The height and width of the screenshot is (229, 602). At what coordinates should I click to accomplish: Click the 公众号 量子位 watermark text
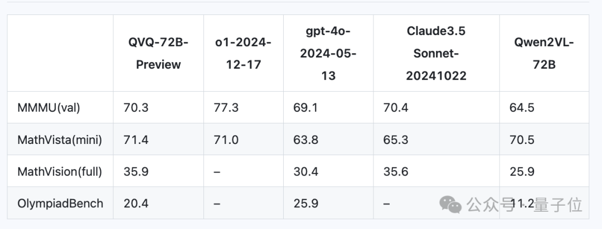[525, 205]
